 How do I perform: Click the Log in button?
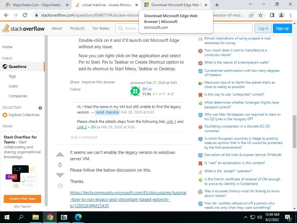click(x=263, y=28)
